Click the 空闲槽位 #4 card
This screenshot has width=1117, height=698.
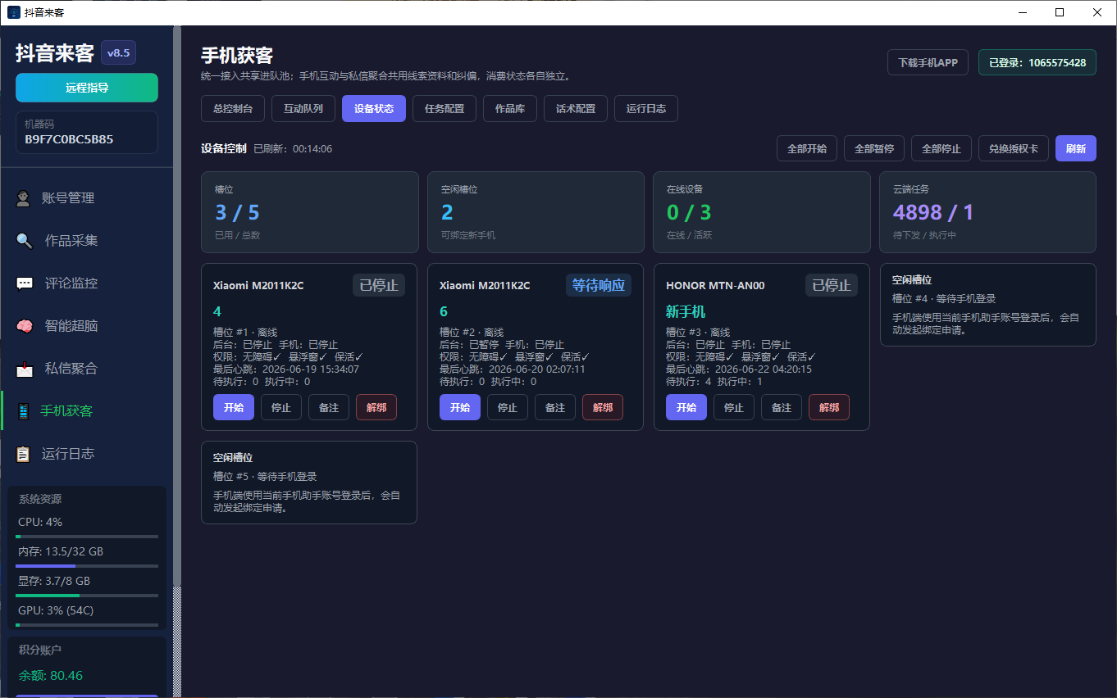coord(988,305)
